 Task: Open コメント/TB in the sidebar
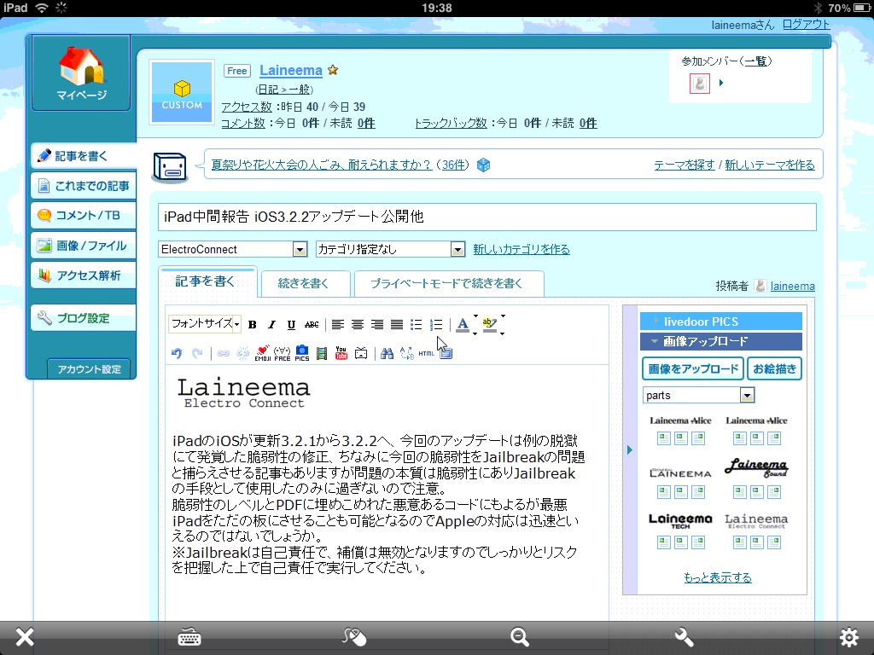click(x=84, y=216)
